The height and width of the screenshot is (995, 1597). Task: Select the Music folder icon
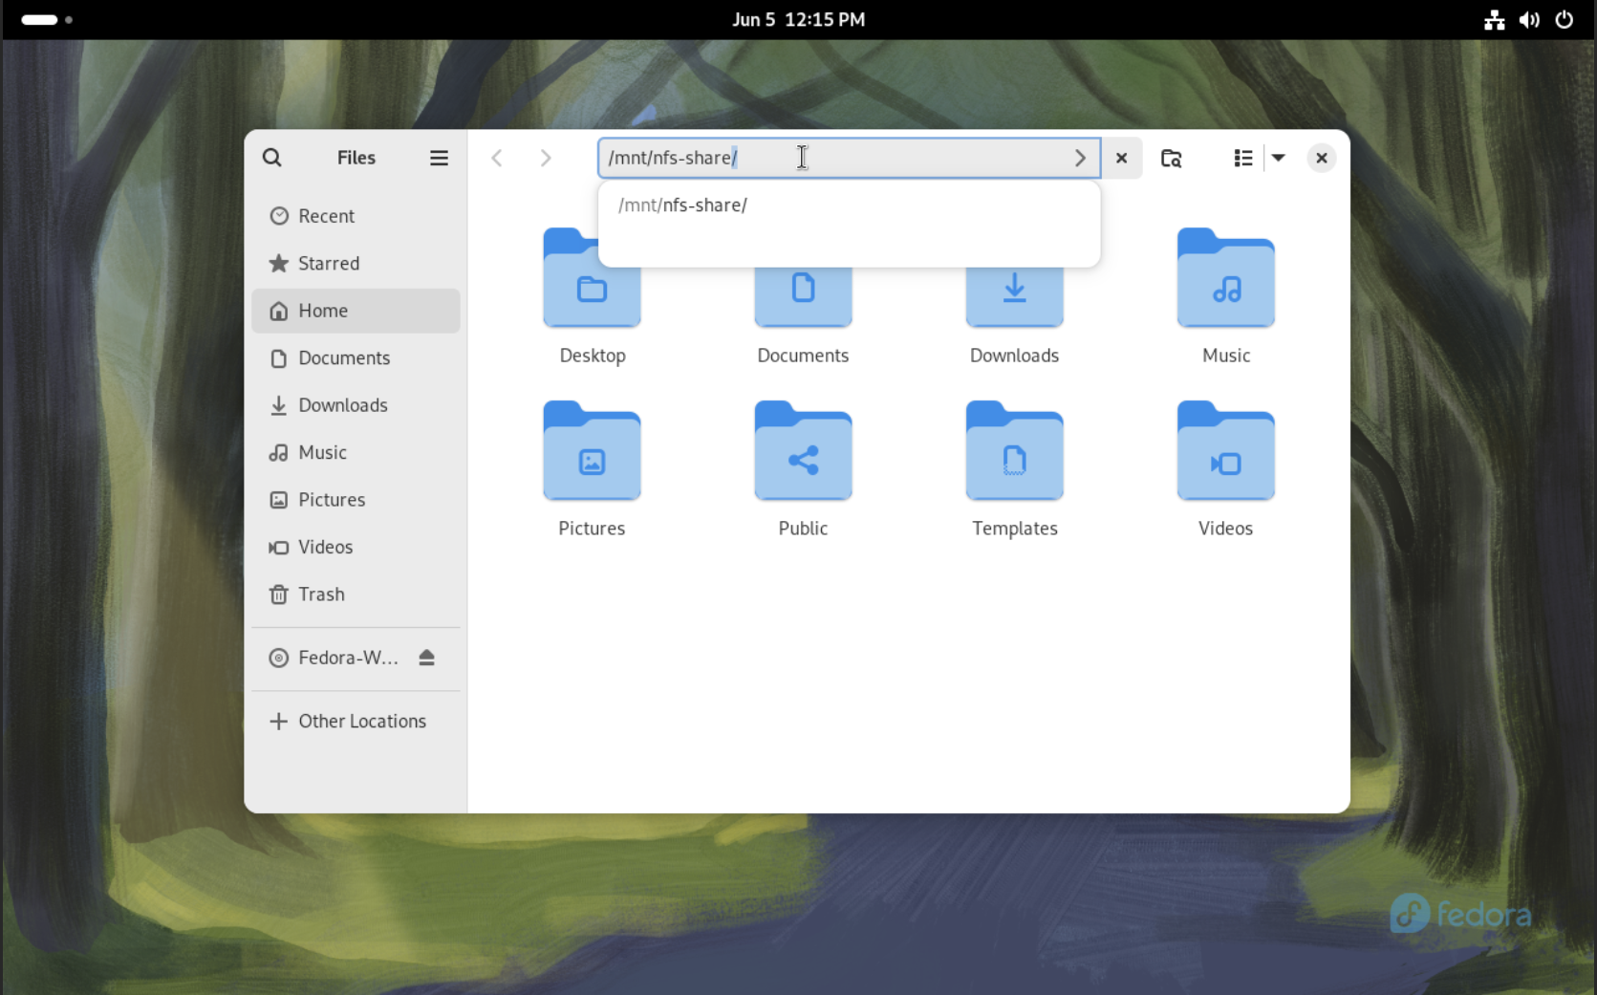pyautogui.click(x=1226, y=278)
